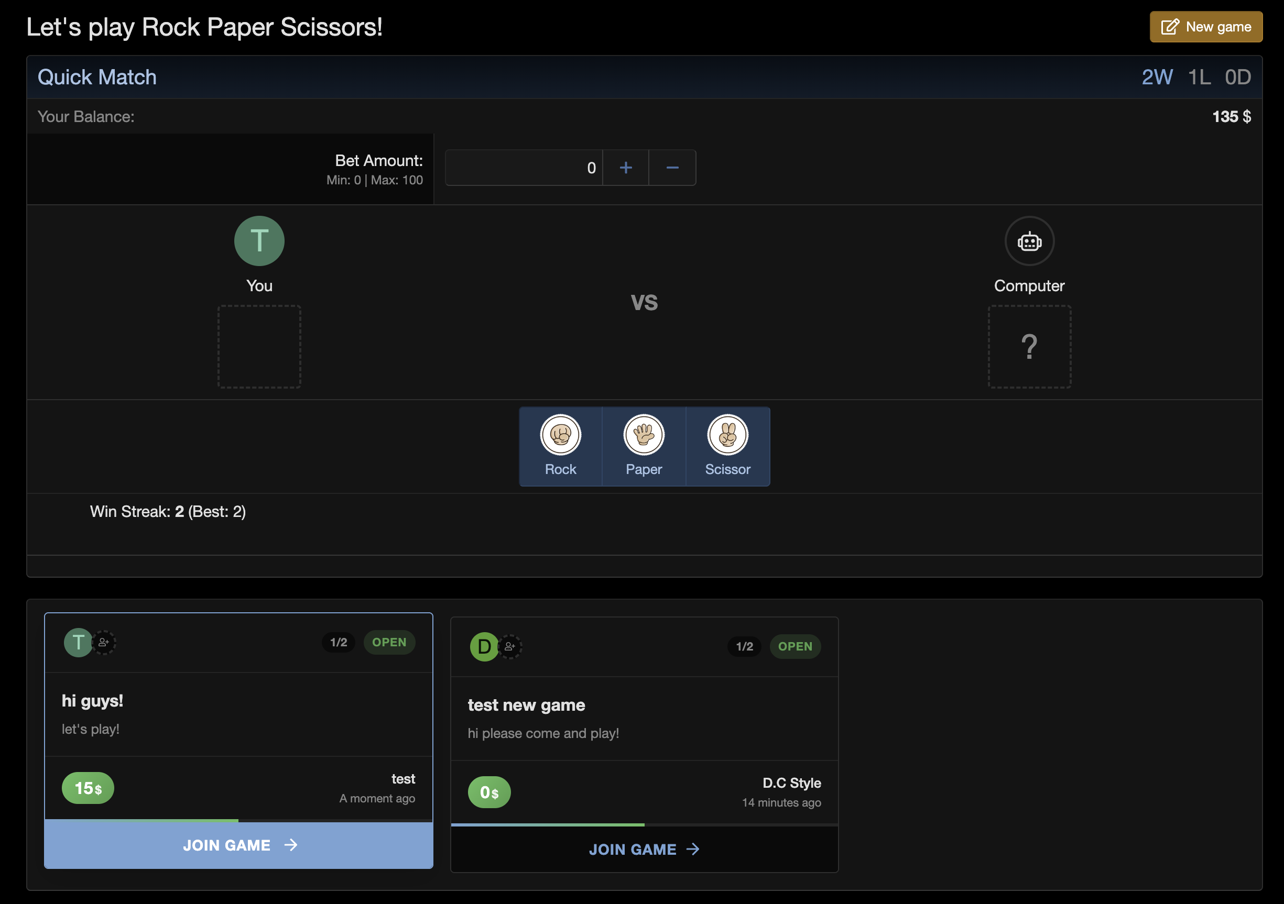Decrease bet amount with the minus stepper
This screenshot has width=1284, height=904.
(x=672, y=167)
